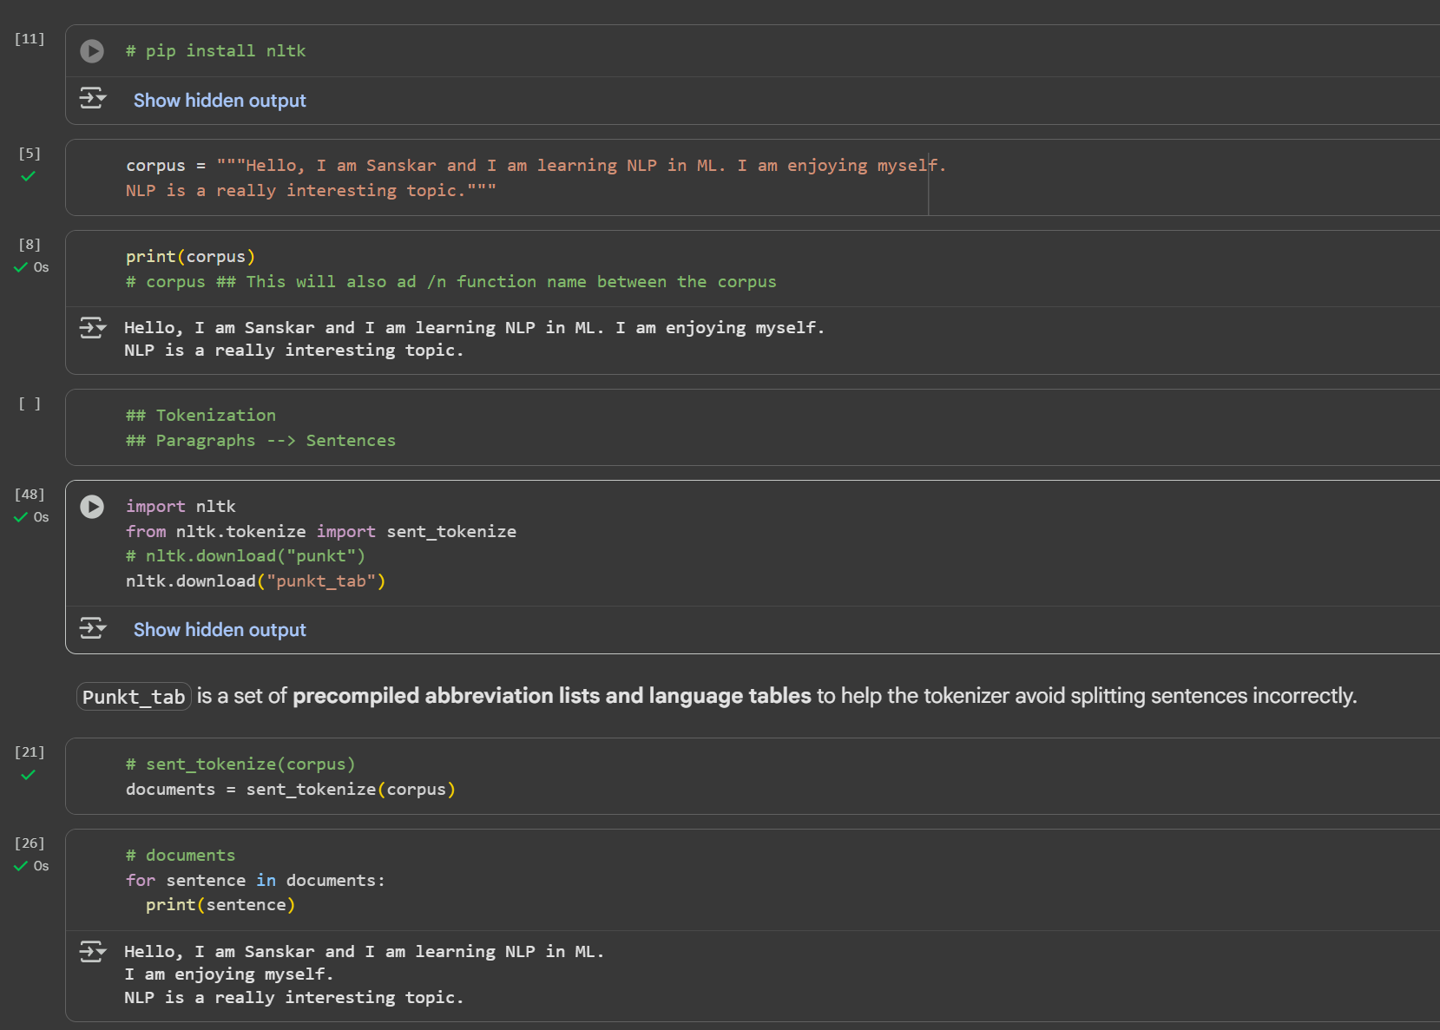The width and height of the screenshot is (1440, 1030).
Task: Click green checkmark under execution count [26]
Action: tap(22, 866)
